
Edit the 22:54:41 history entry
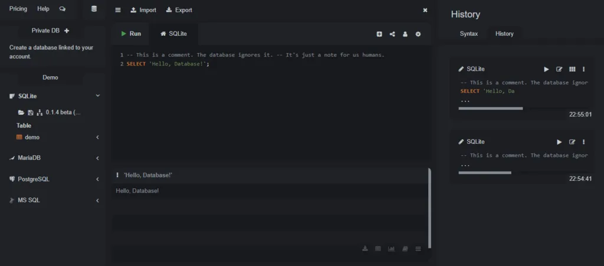tap(572, 142)
